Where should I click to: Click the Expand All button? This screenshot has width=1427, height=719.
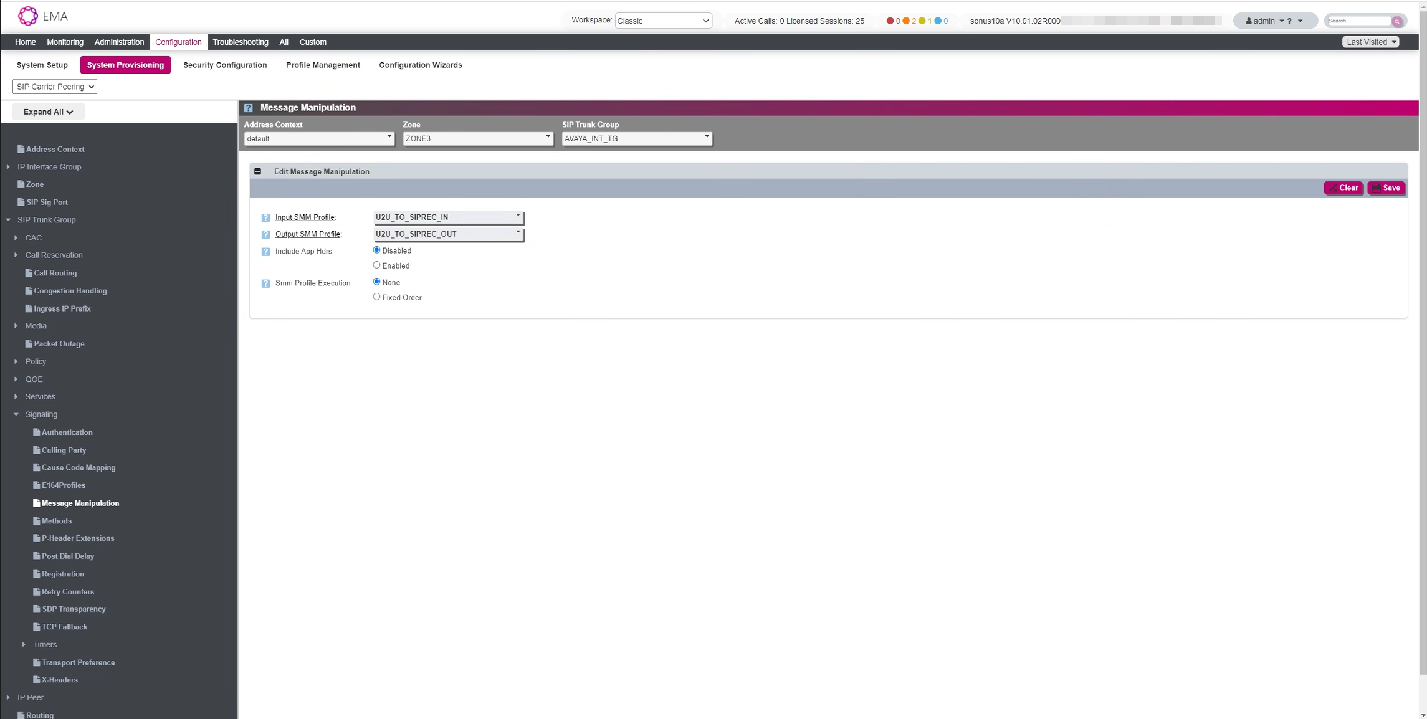49,112
